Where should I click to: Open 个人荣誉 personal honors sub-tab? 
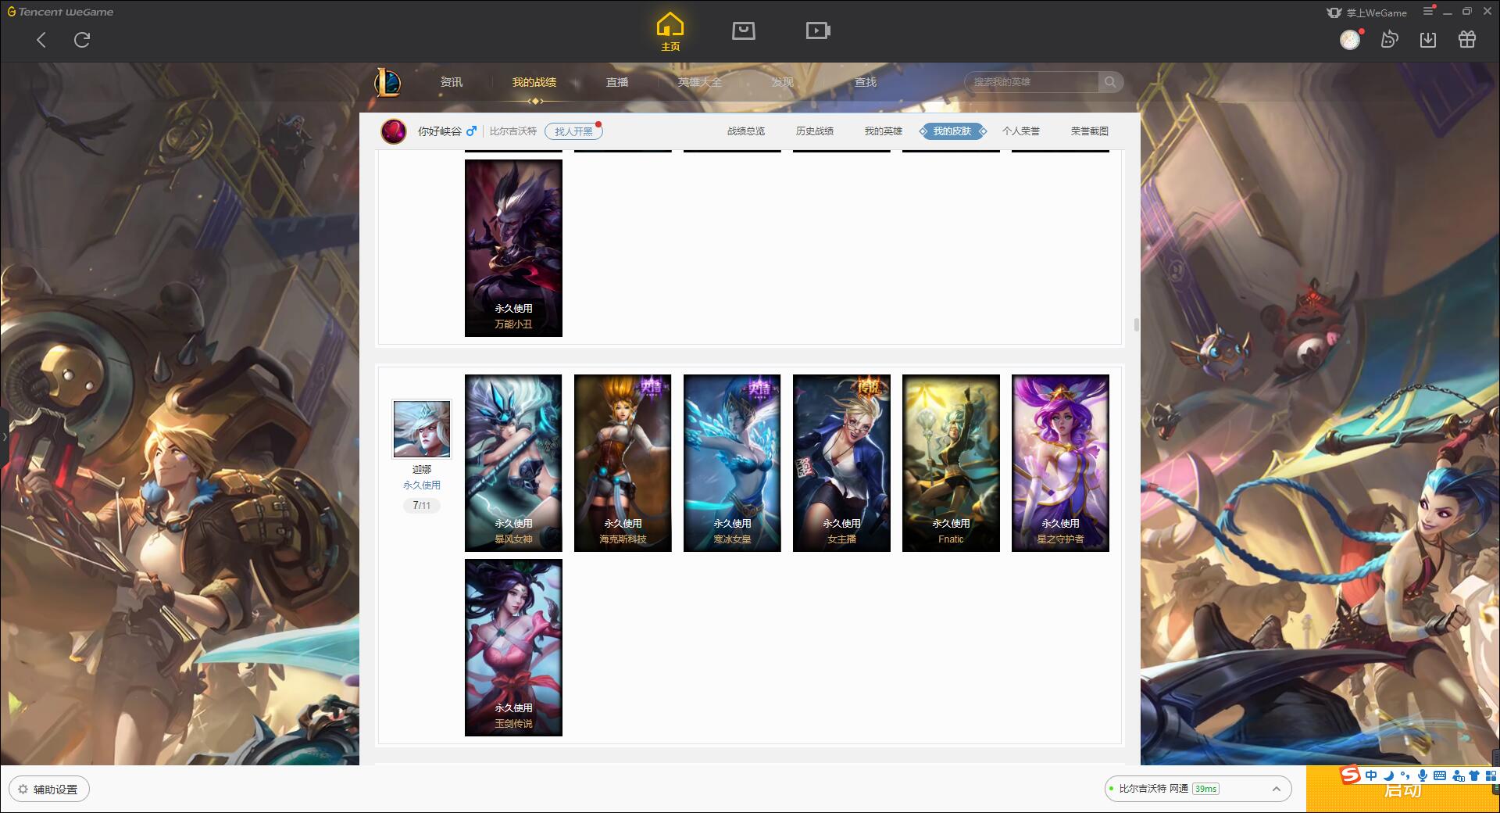point(1021,131)
